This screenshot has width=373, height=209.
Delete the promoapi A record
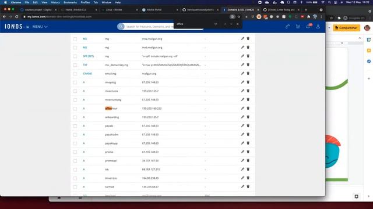[x=248, y=160]
